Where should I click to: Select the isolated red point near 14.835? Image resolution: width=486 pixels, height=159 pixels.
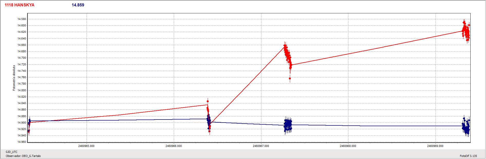click(x=208, y=101)
